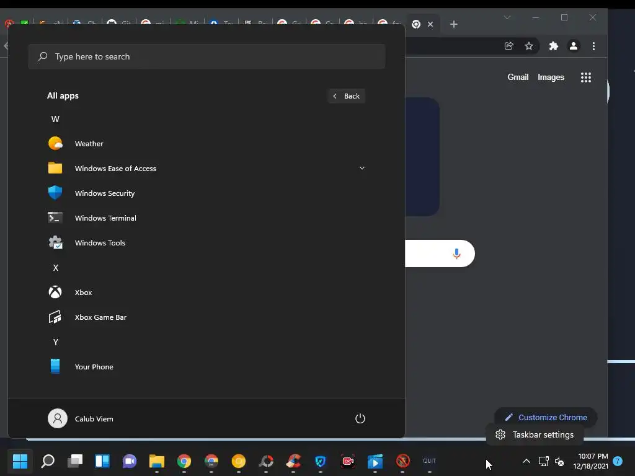Open Chrome three-dot menu
The height and width of the screenshot is (476, 635).
593,46
